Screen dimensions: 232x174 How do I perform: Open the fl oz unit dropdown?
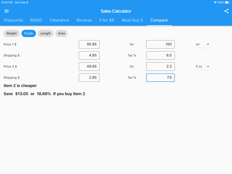(x=203, y=67)
